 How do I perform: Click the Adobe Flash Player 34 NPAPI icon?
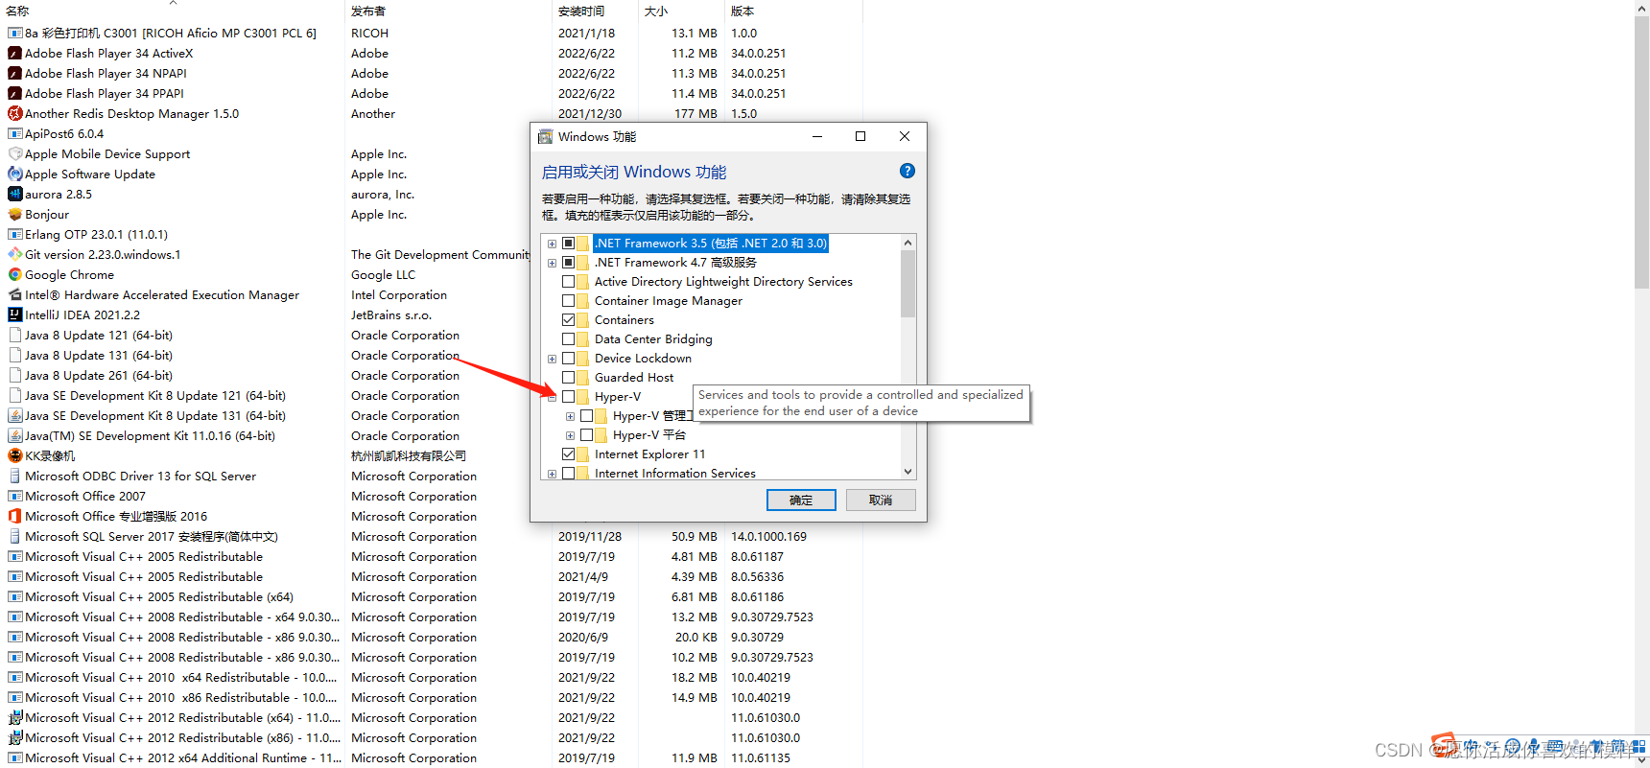coord(15,73)
